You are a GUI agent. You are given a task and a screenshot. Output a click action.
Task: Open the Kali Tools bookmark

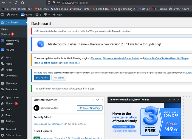pyautogui.click(x=25, y=9)
